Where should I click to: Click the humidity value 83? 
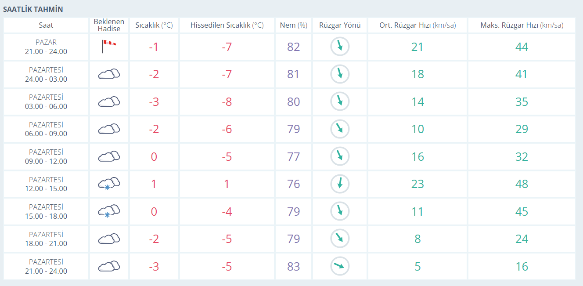pos(293,266)
